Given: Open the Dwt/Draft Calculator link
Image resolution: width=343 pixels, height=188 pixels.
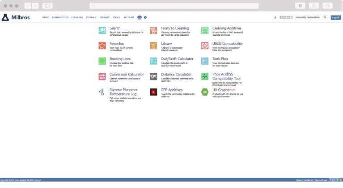Looking at the screenshot, I should pyautogui.click(x=177, y=59).
